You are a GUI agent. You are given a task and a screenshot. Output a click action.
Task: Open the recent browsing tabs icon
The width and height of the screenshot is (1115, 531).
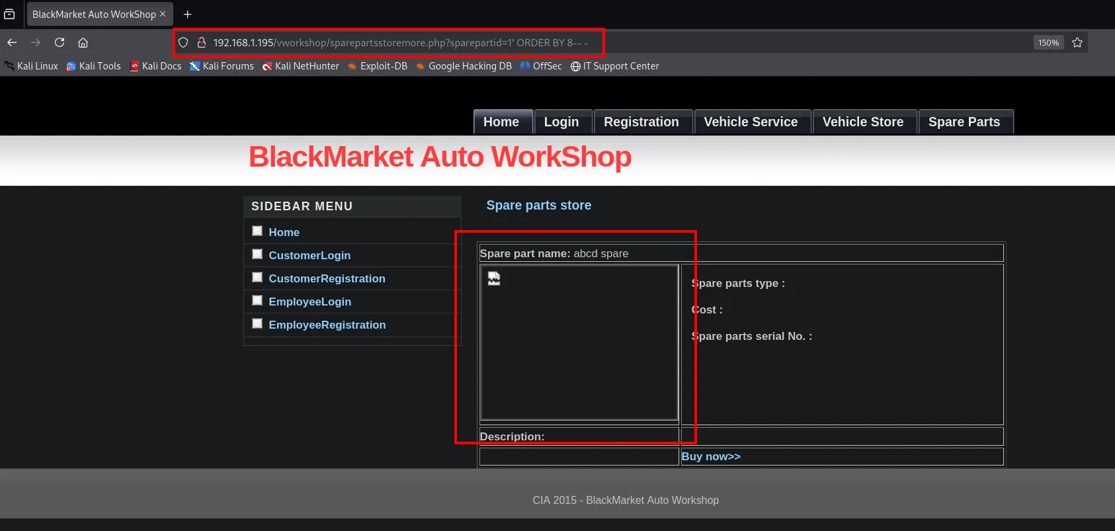(9, 14)
